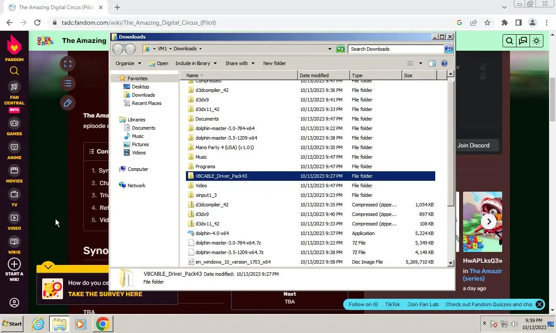Click the Chrome address bar URL
The width and height of the screenshot is (556, 333).
tap(139, 23)
